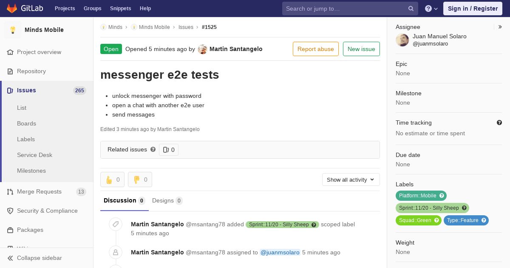Click help icon on Type::Feature label
This screenshot has width=510, height=268.
click(x=484, y=220)
